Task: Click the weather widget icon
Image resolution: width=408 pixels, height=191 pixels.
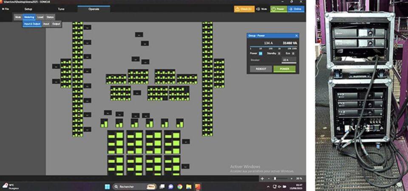Action: click(5, 186)
